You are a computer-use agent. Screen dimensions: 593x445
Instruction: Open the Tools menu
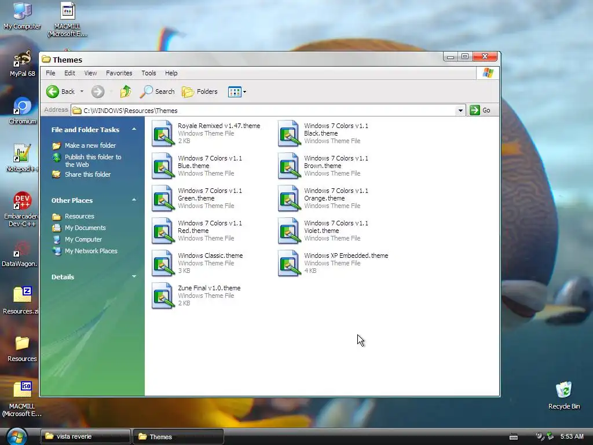click(x=149, y=73)
